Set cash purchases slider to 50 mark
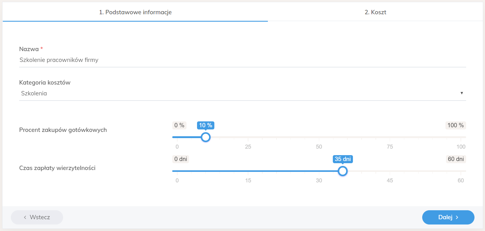Screen dimensions: 485x231 (x=319, y=137)
